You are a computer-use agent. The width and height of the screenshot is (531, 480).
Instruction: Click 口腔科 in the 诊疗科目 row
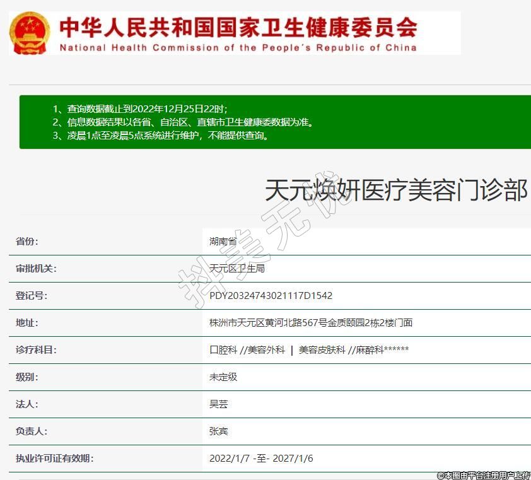coord(223,350)
